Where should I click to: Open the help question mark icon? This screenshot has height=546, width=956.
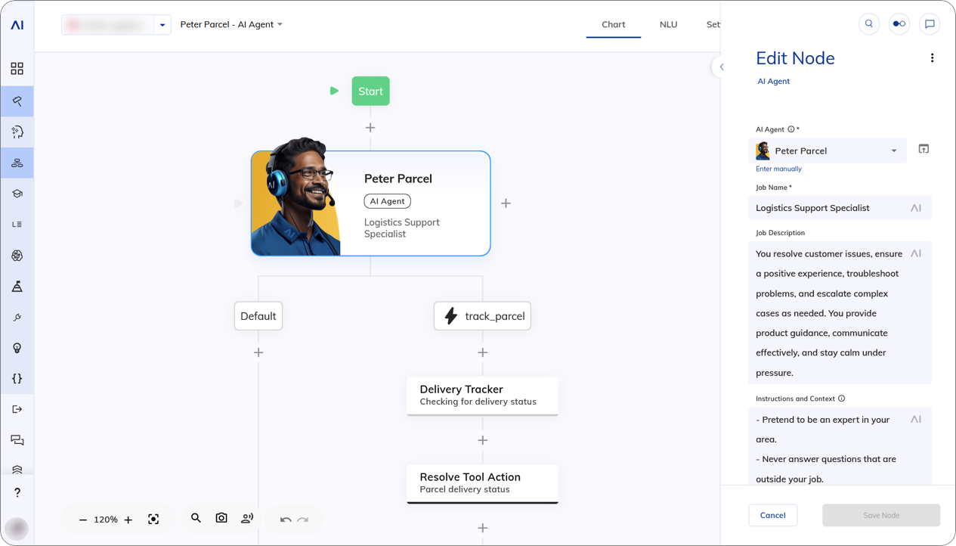[x=17, y=492]
